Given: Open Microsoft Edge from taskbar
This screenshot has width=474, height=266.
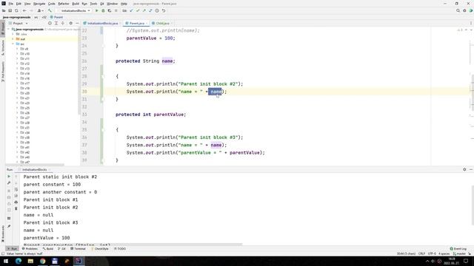Looking at the screenshot, I should 18,261.
